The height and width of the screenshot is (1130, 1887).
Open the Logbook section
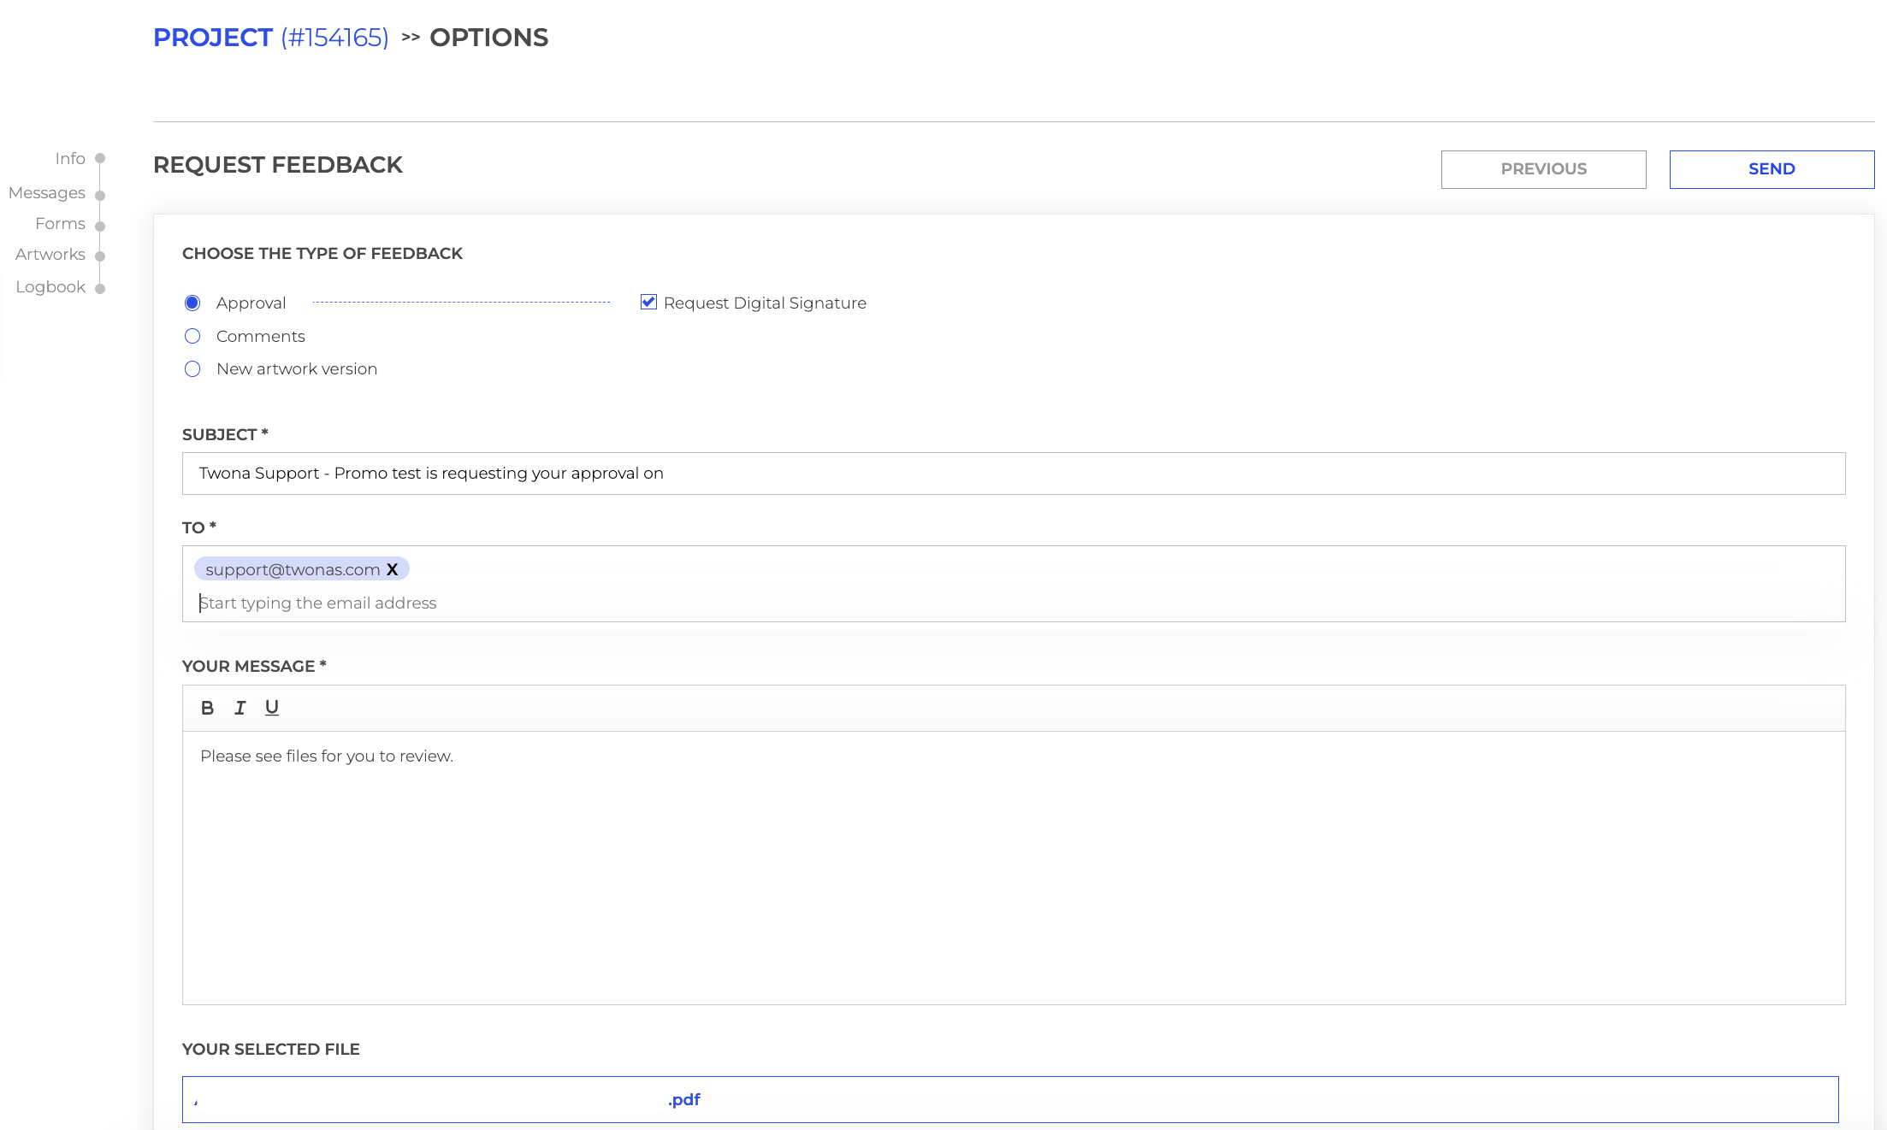pyautogui.click(x=50, y=287)
